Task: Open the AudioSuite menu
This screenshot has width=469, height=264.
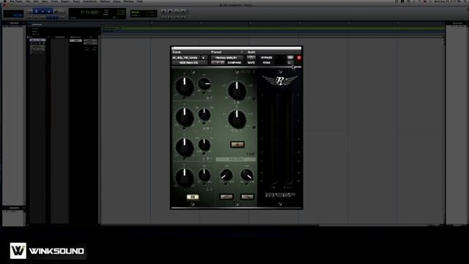Action: [90, 1]
